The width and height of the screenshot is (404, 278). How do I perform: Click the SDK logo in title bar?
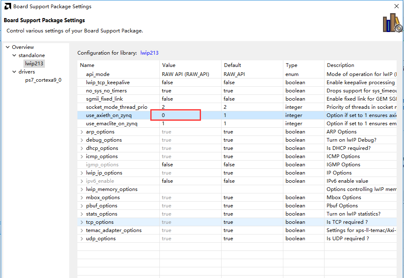point(8,7)
